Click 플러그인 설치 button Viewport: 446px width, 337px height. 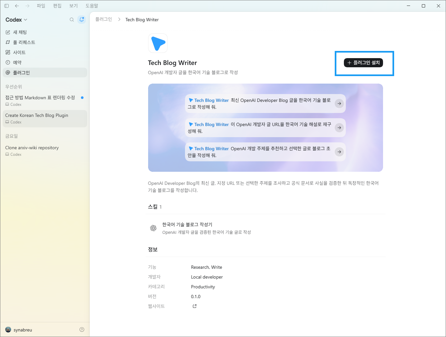coord(363,63)
